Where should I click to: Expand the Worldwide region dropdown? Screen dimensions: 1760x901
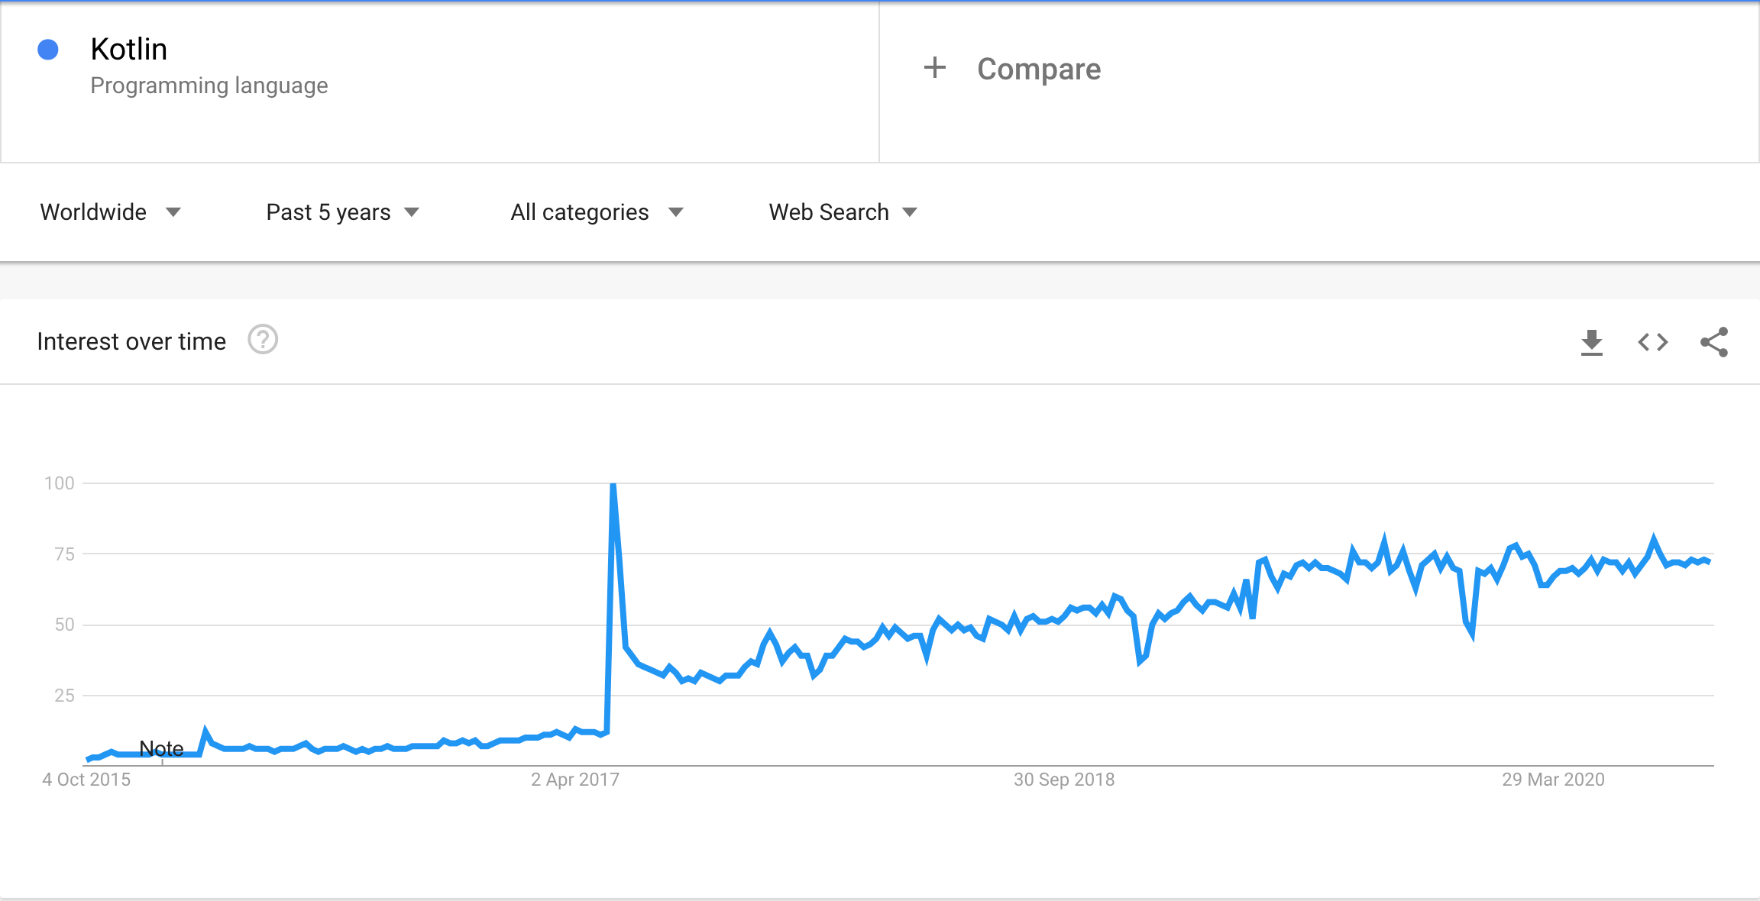pos(110,212)
